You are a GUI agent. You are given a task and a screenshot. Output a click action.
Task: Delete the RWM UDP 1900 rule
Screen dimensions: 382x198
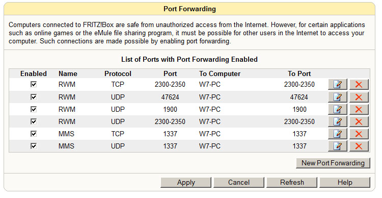(x=359, y=109)
